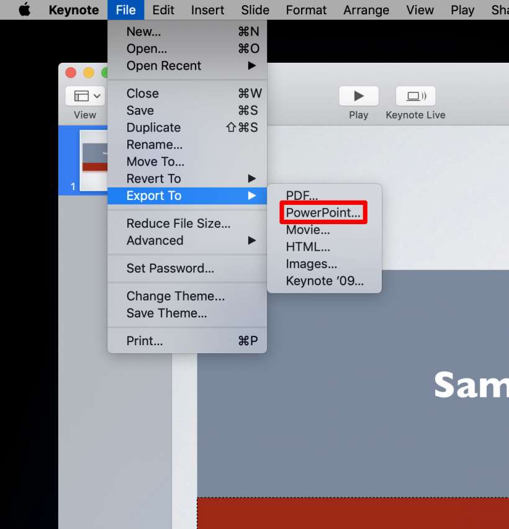Open the Keynote application menu
Screen dimensions: 509x529
[x=74, y=10]
